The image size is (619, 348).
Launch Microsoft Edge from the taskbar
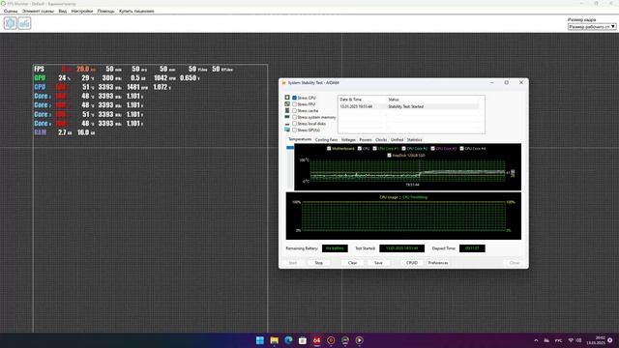[288, 340]
